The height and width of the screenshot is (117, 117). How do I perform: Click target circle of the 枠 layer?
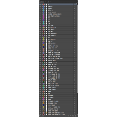74,4
